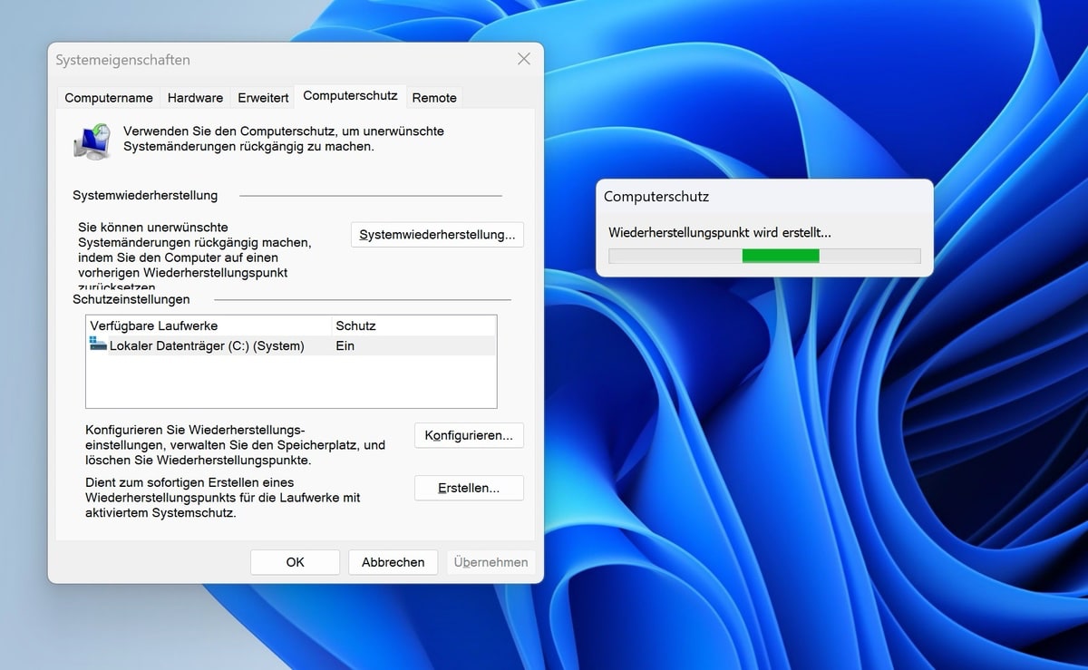The image size is (1088, 670).
Task: Cancel with the Abbrechen button
Action: point(393,562)
